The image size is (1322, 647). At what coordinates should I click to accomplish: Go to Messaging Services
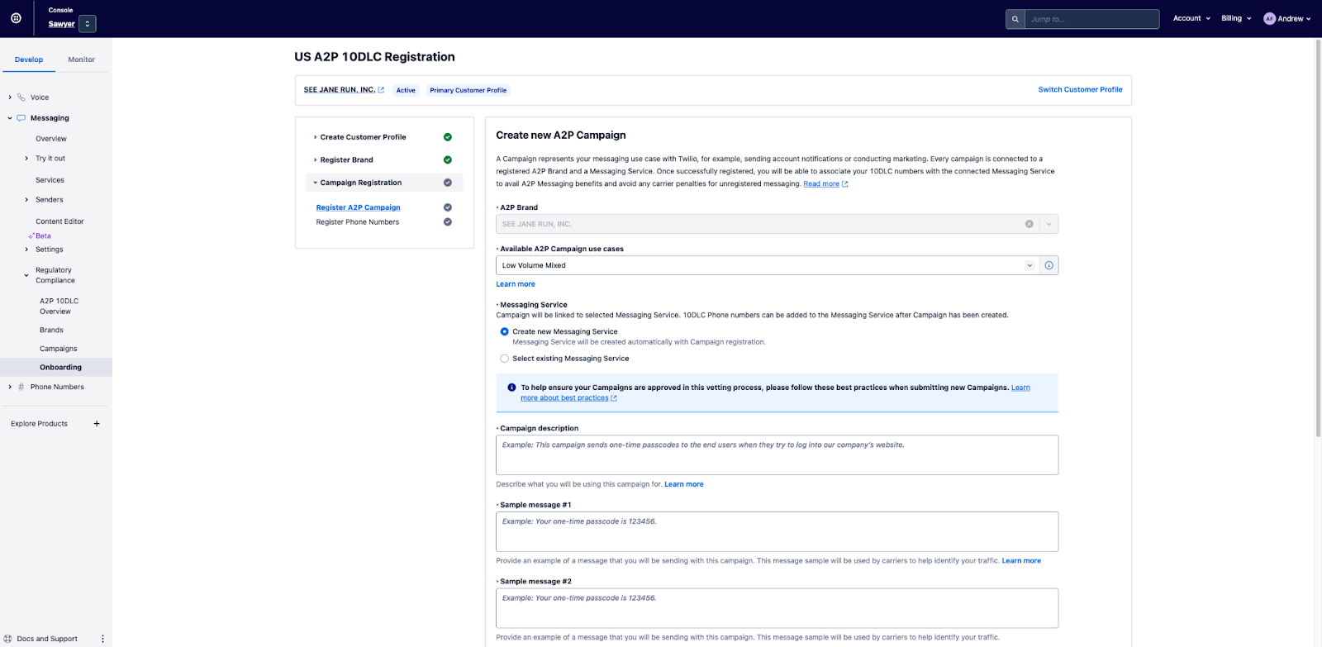tap(50, 180)
